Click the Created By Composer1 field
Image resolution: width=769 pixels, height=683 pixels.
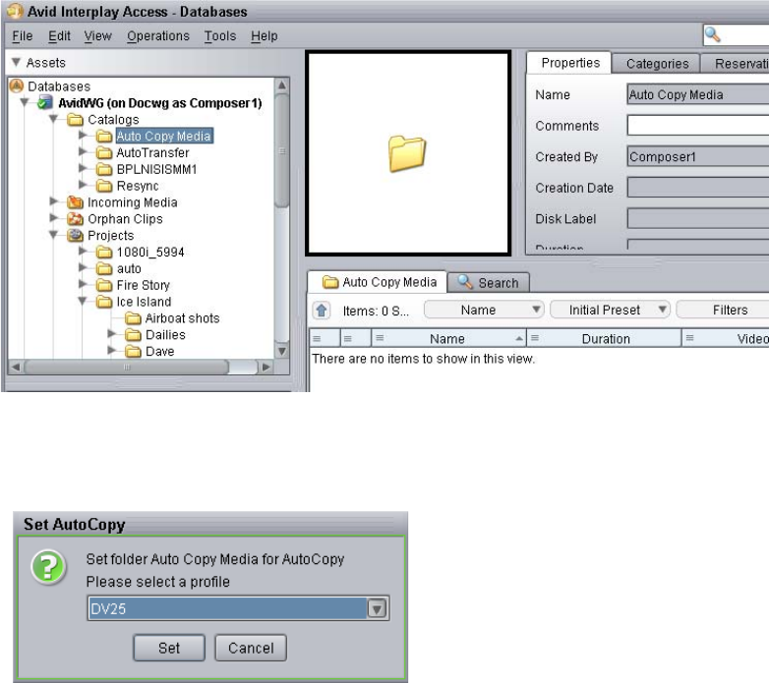tap(698, 157)
